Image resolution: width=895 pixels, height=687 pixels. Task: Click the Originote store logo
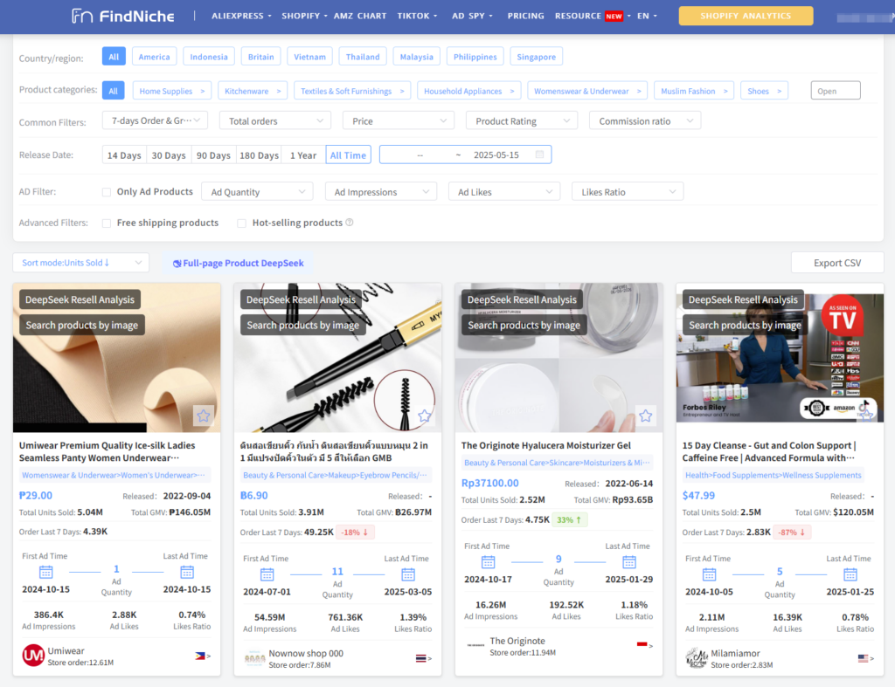coord(475,645)
